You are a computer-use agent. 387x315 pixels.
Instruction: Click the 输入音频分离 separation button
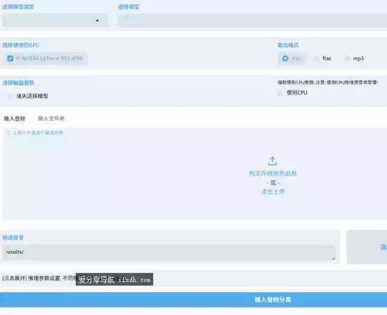(x=194, y=300)
